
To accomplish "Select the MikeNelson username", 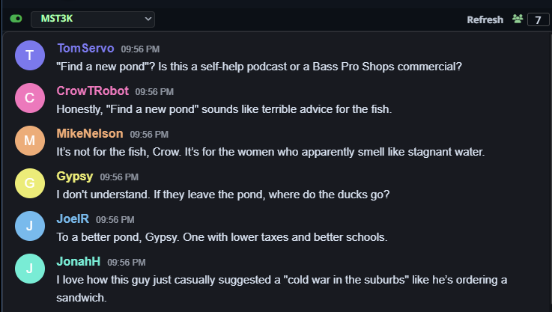I will (90, 134).
